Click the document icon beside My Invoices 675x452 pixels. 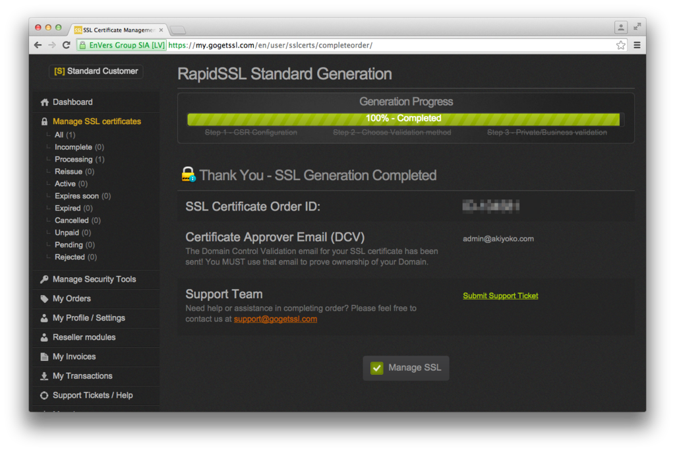coord(44,357)
